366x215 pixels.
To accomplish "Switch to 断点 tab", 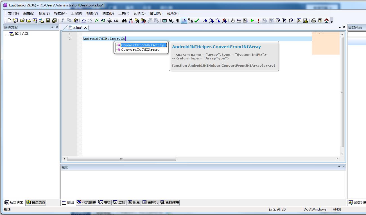I will coord(134,202).
